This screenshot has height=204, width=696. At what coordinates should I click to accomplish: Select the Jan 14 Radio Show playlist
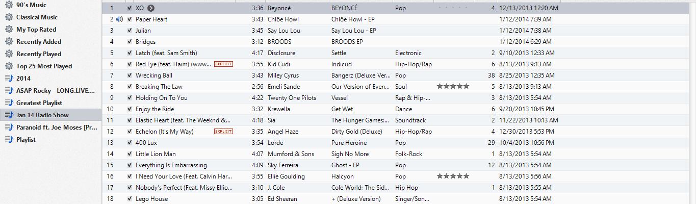pos(42,115)
